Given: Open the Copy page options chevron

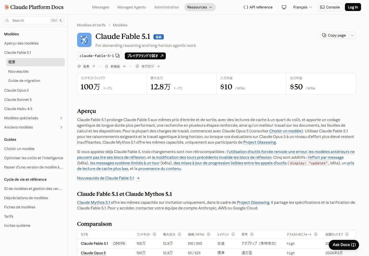Looking at the screenshot, I should (352, 35).
